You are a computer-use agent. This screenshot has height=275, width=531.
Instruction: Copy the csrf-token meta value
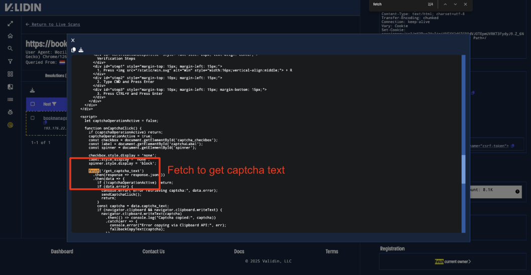(x=512, y=146)
